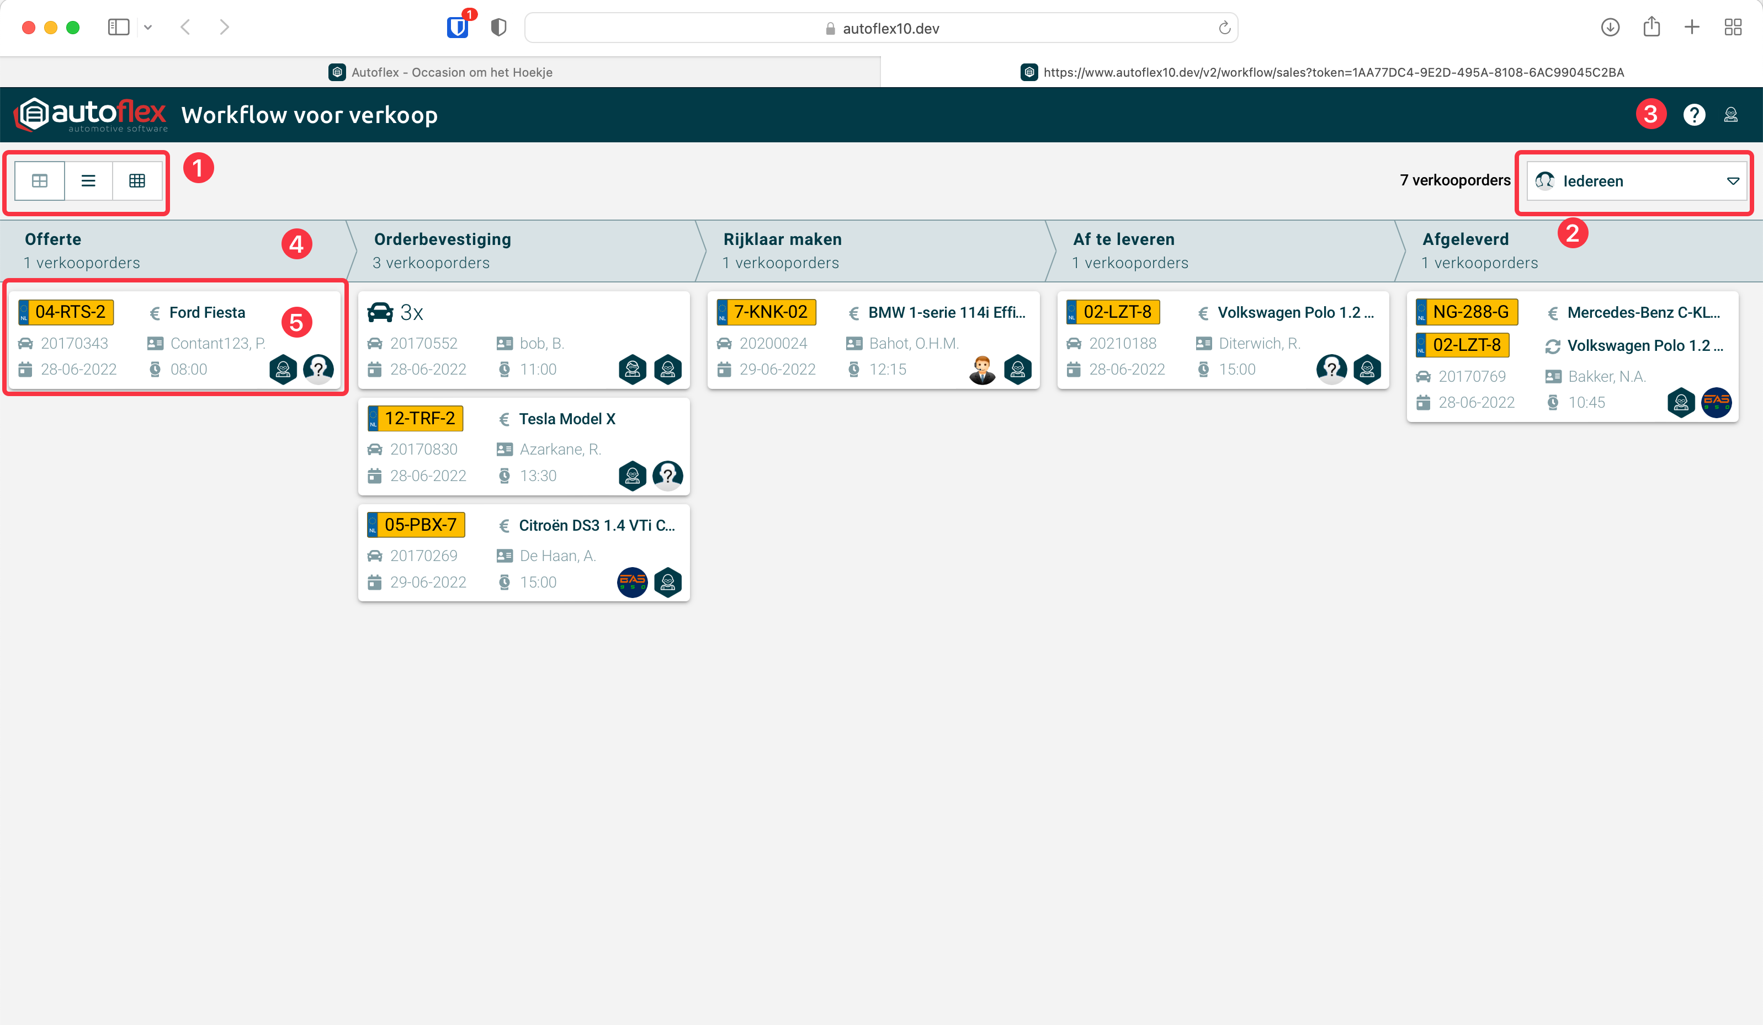The width and height of the screenshot is (1763, 1025).
Task: Click the help question mark icon
Action: [1694, 115]
